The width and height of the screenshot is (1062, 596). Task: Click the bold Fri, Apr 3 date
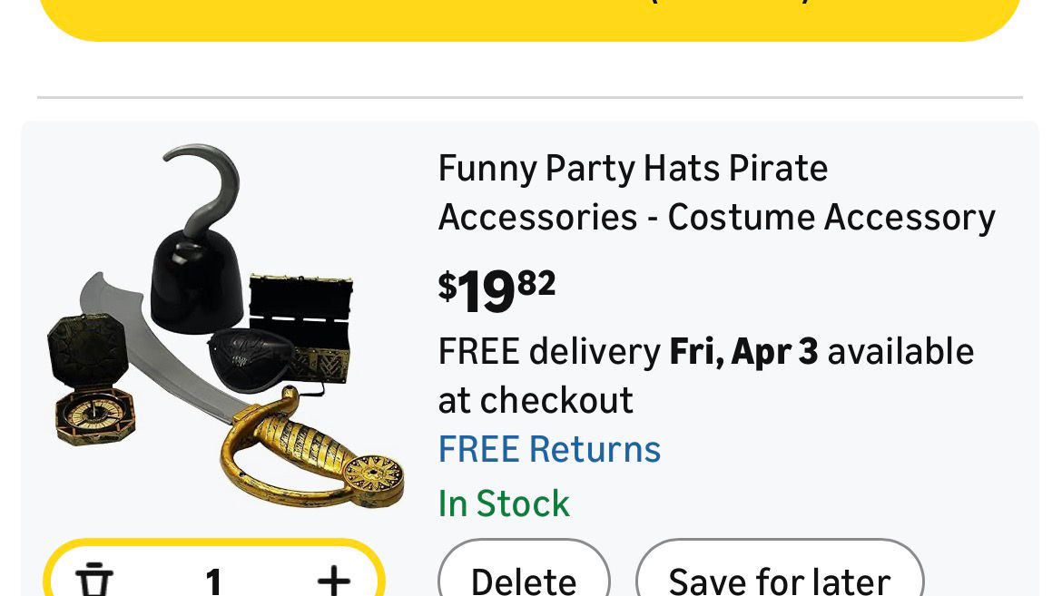coord(743,351)
